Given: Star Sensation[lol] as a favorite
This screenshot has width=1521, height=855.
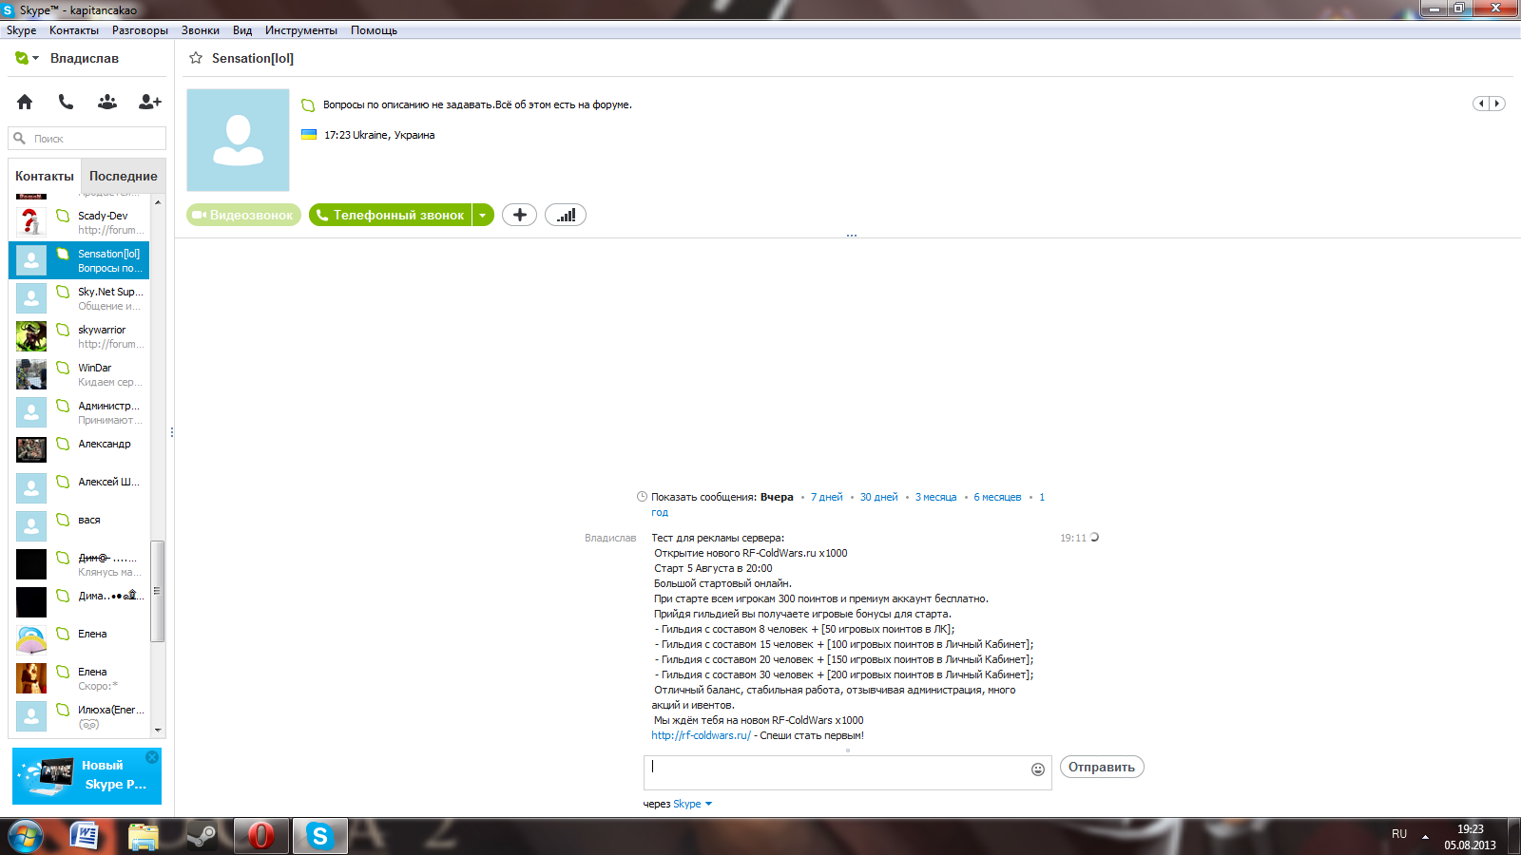Looking at the screenshot, I should pyautogui.click(x=196, y=58).
